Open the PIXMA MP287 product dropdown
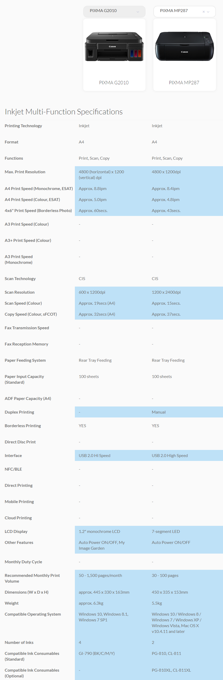This screenshot has height=680, width=223. 185,11
